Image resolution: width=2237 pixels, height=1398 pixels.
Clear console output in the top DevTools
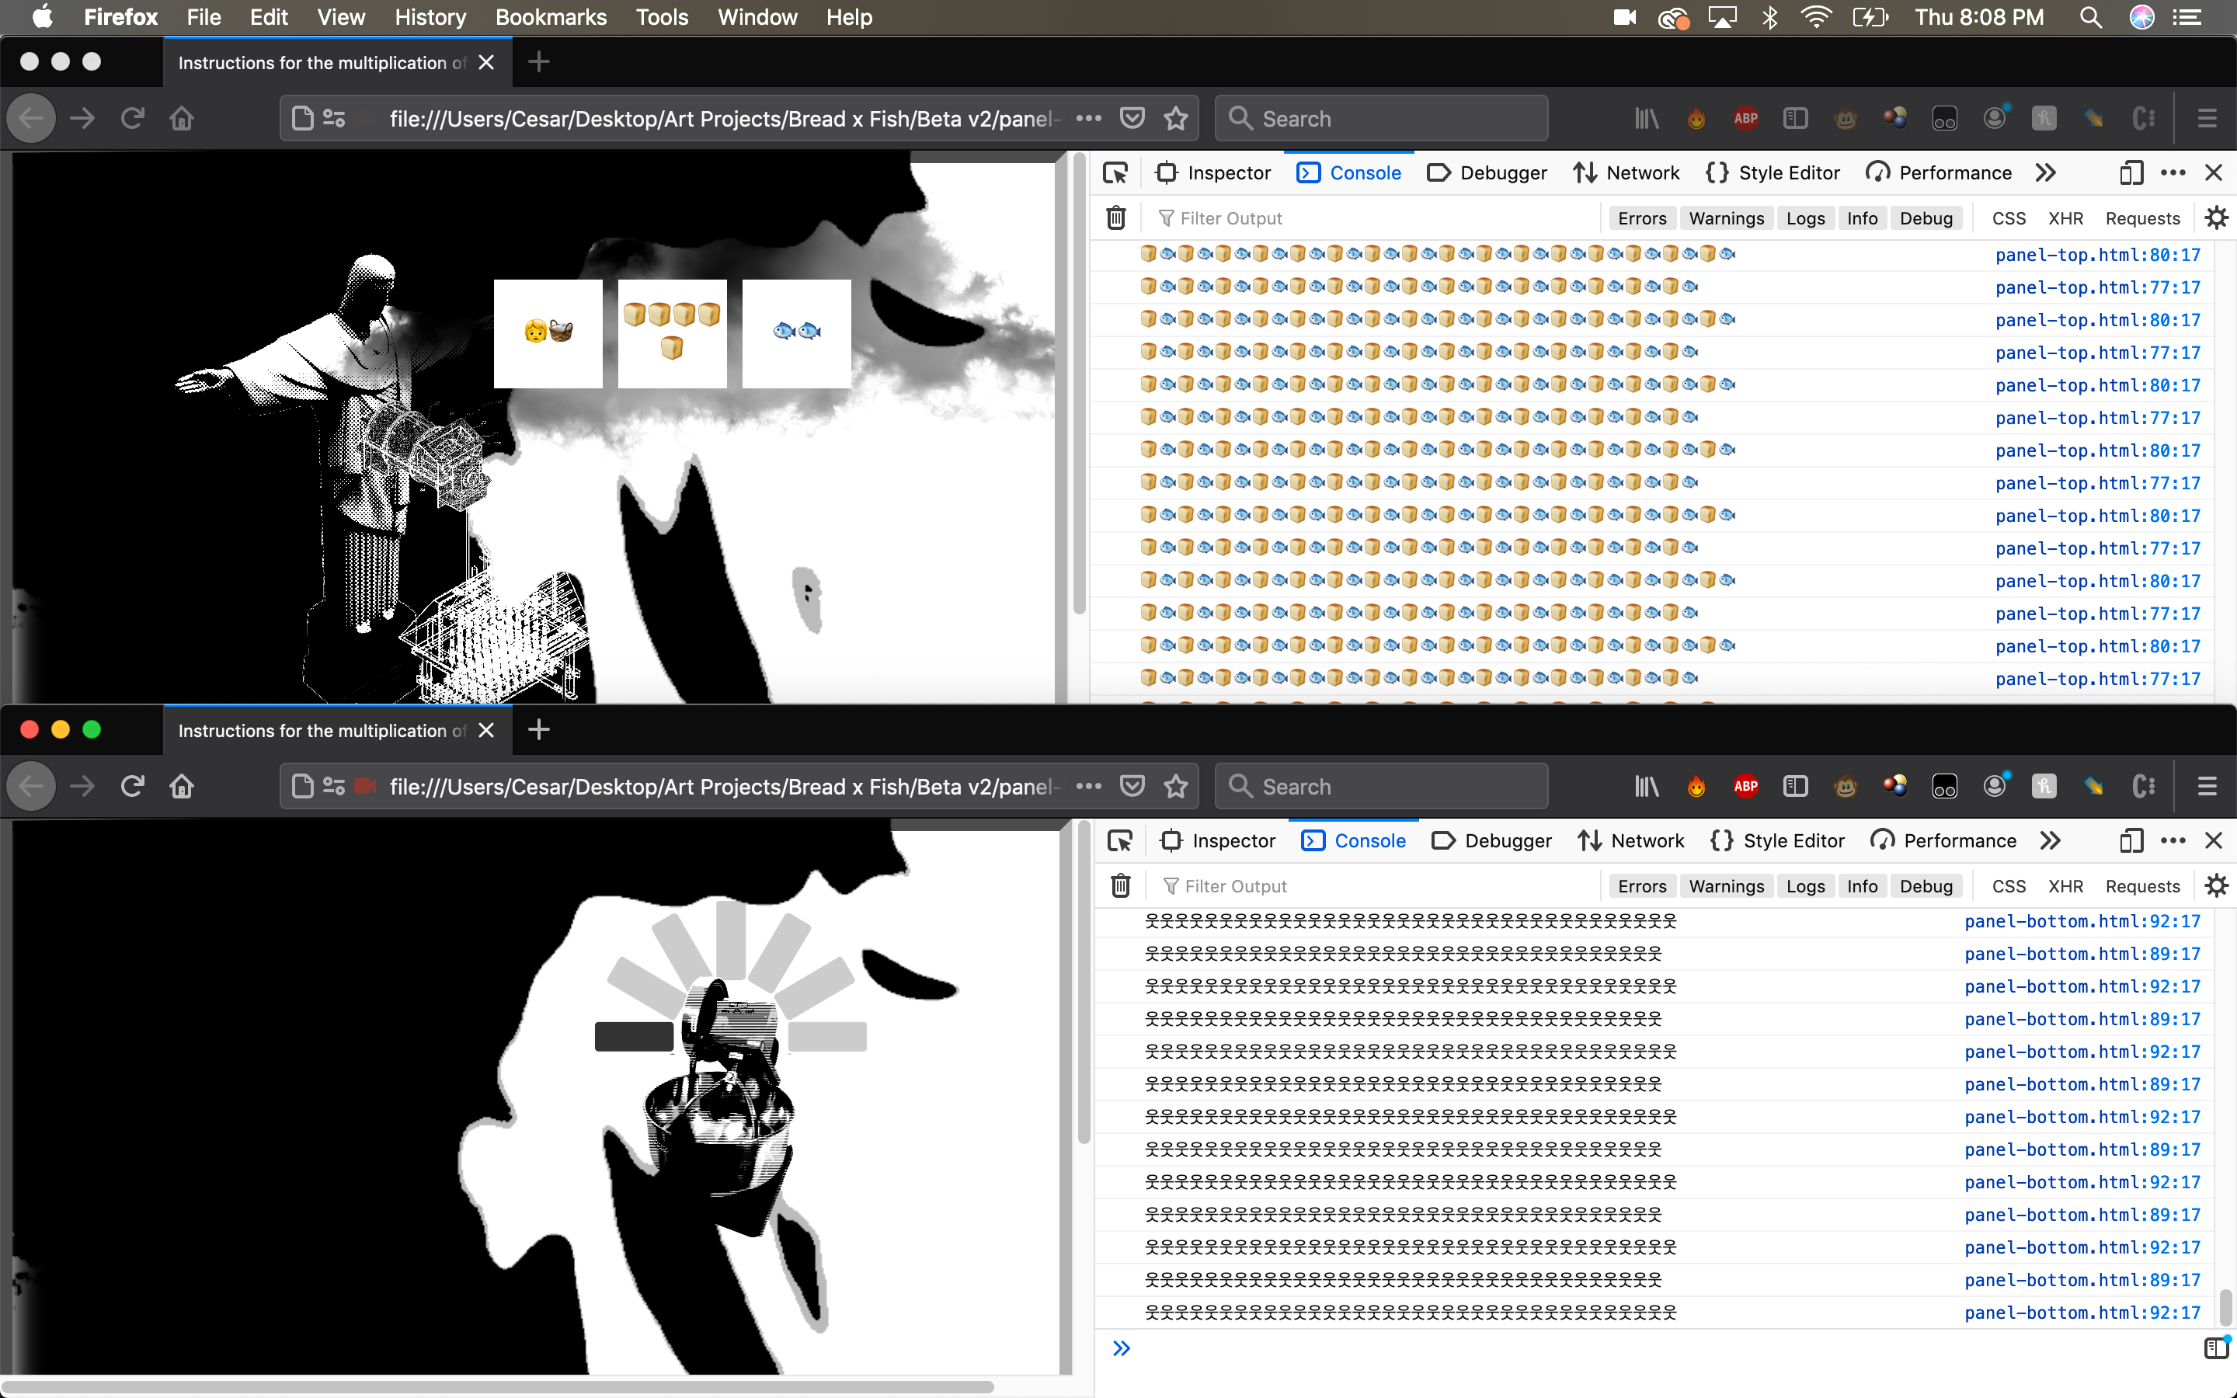[x=1115, y=218]
